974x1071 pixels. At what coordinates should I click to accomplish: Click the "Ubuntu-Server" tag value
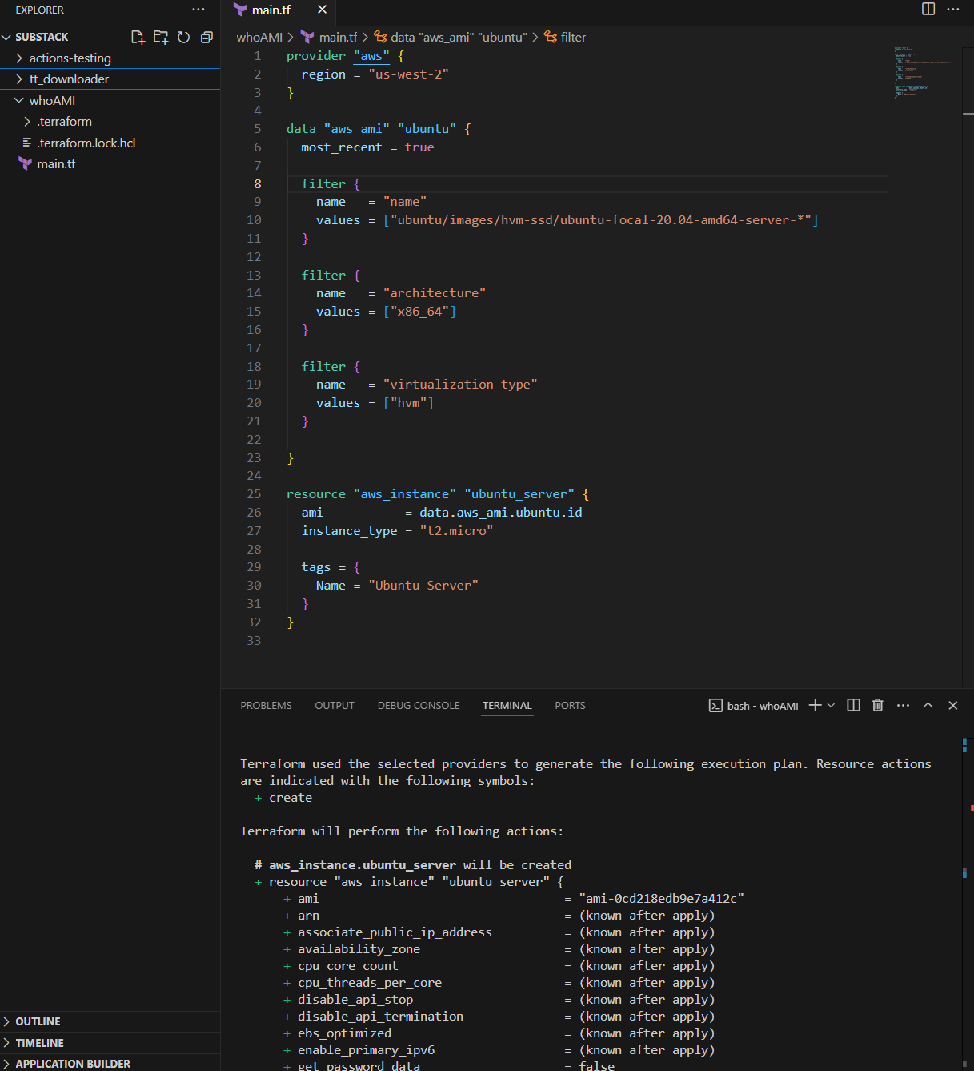tap(423, 586)
